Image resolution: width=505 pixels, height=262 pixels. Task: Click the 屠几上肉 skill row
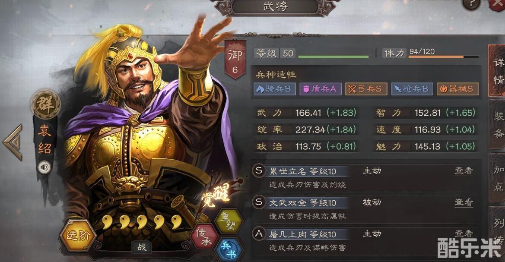pos(365,240)
